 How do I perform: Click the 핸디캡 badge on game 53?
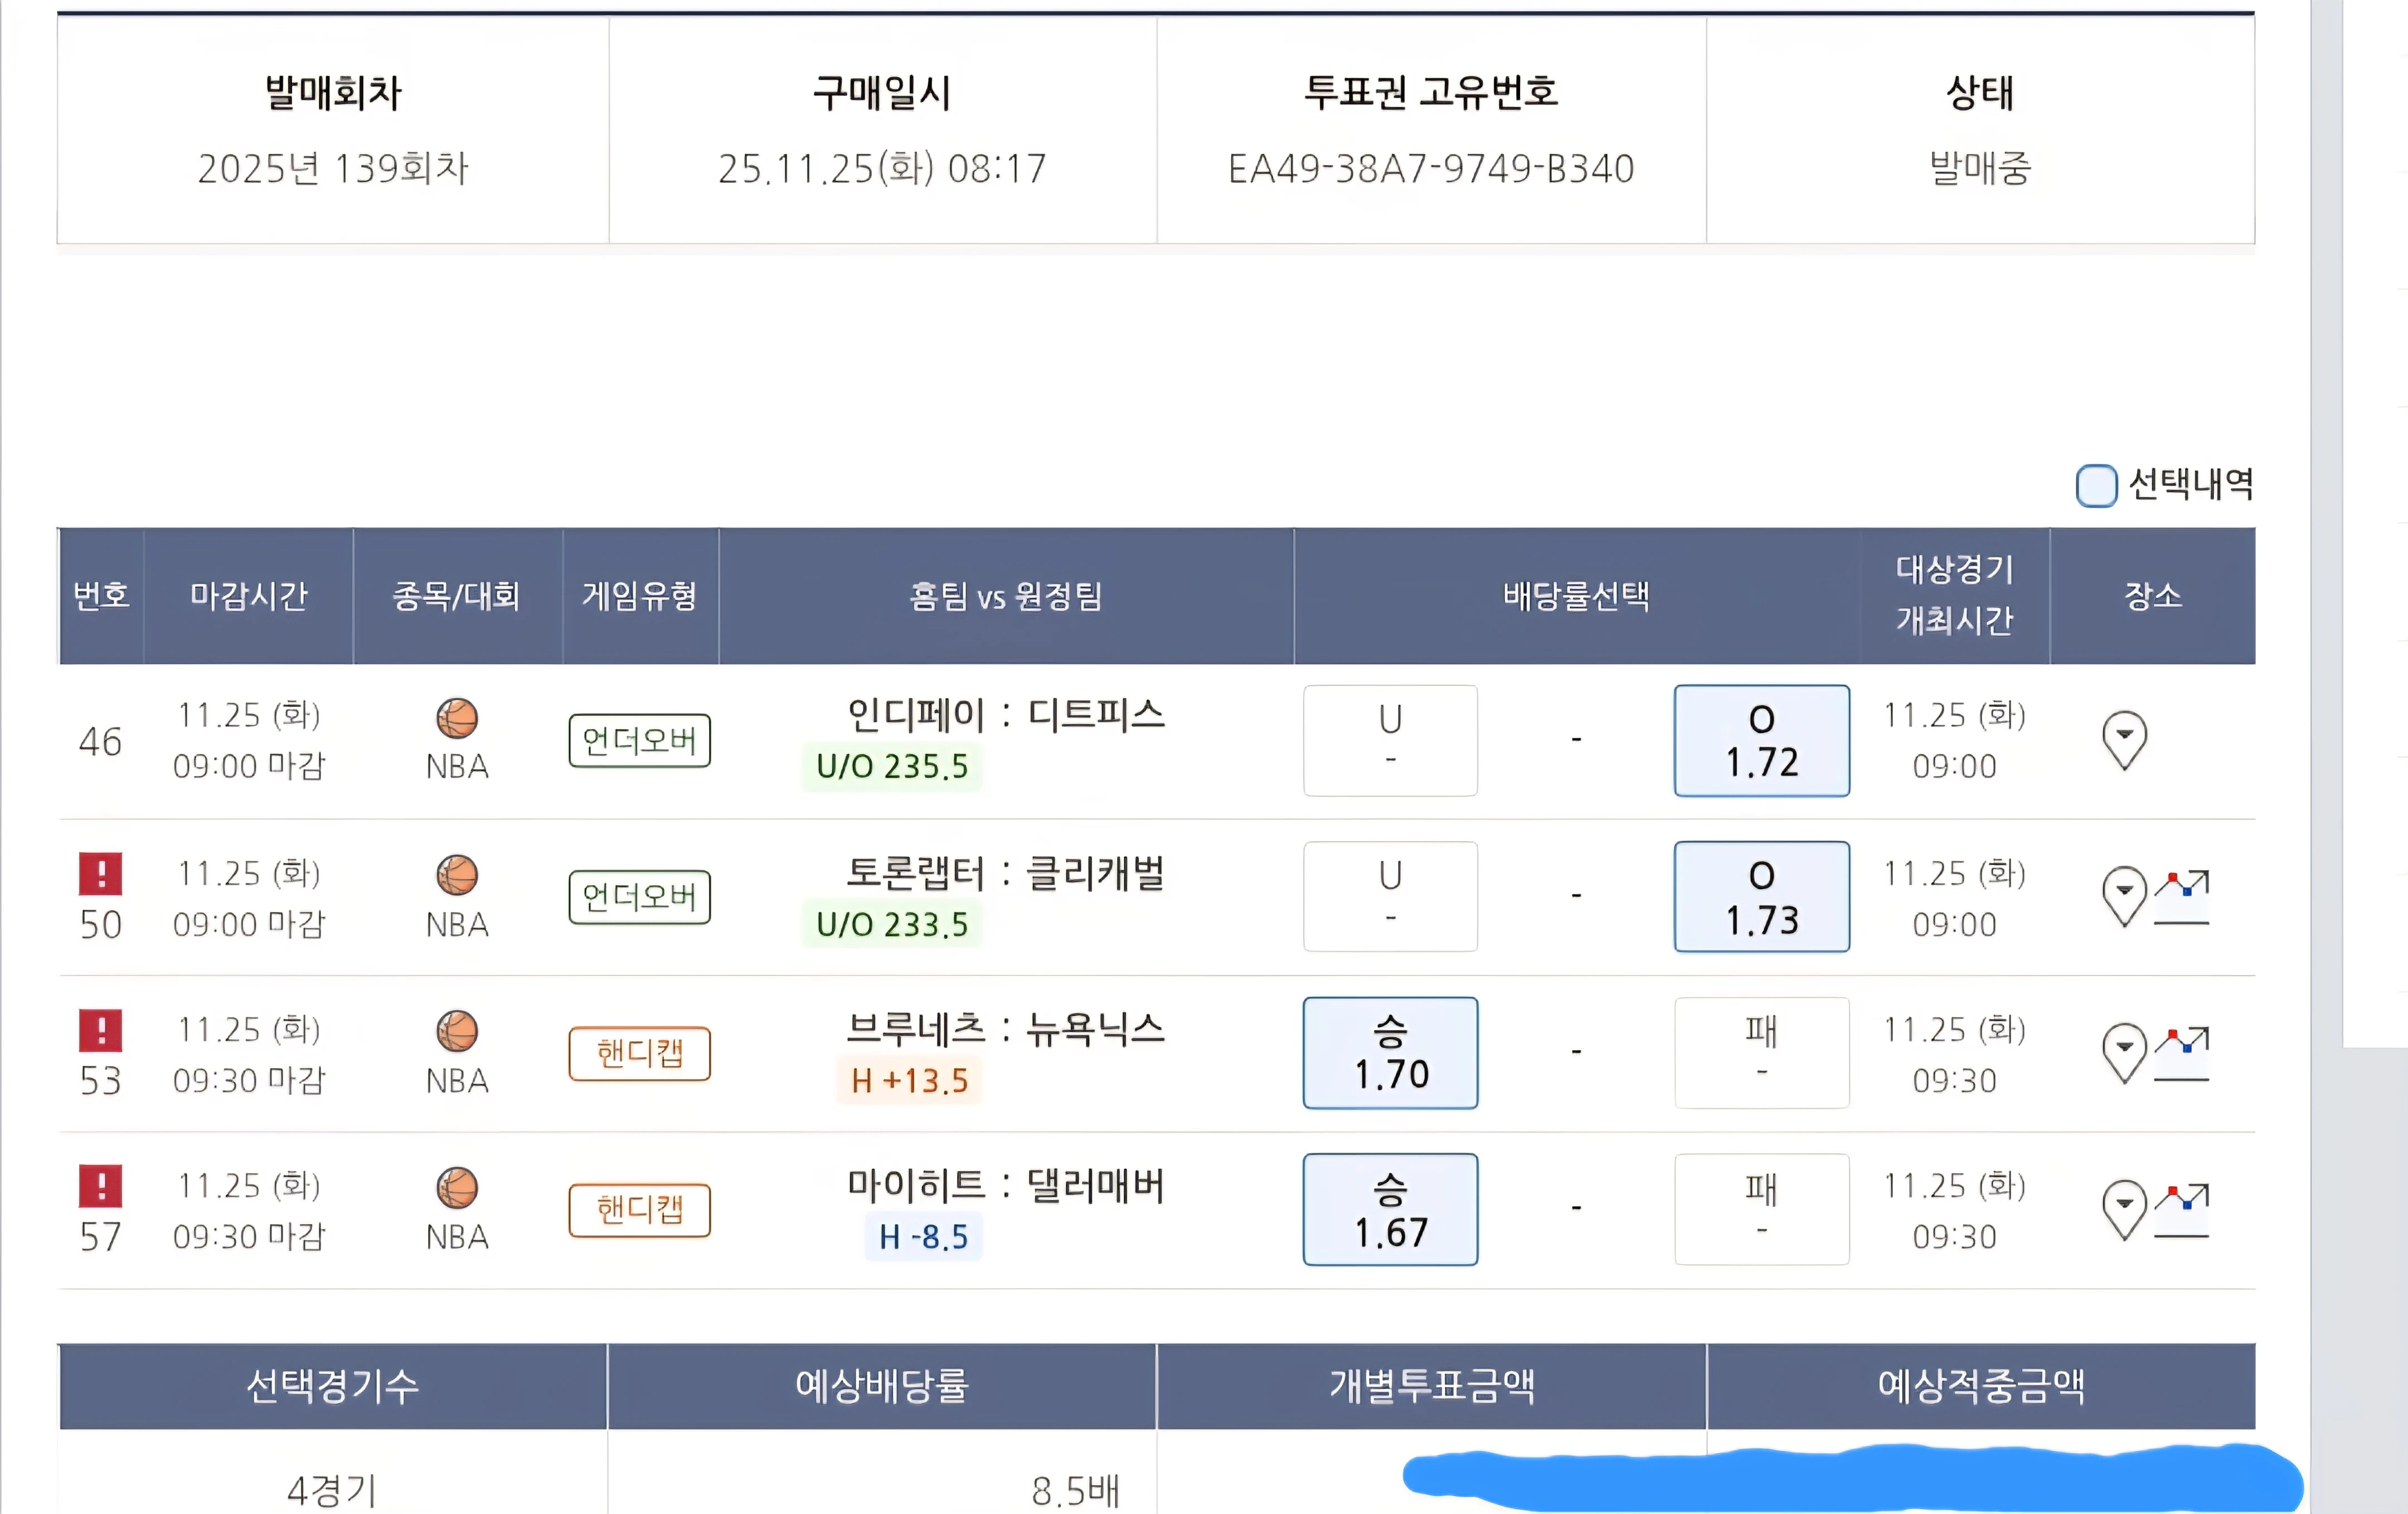click(x=639, y=1053)
